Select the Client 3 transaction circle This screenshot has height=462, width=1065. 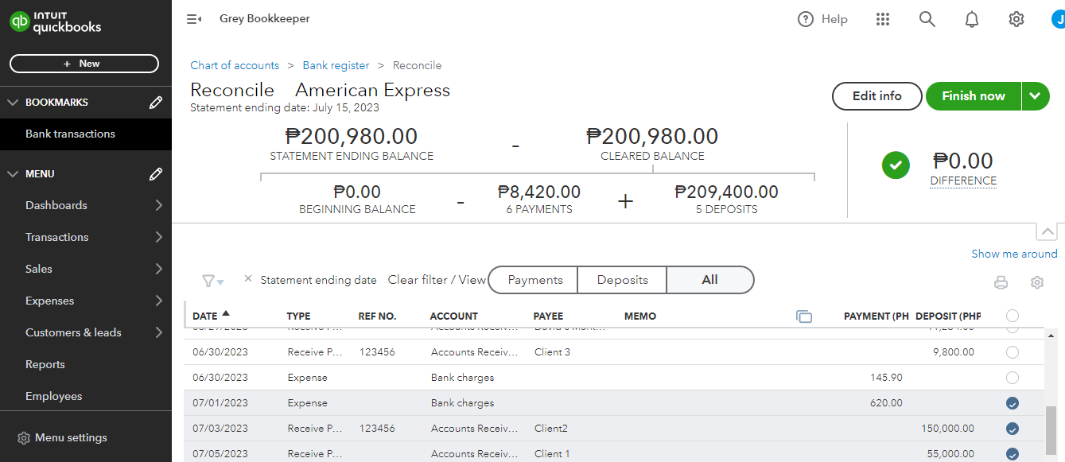(x=1013, y=352)
